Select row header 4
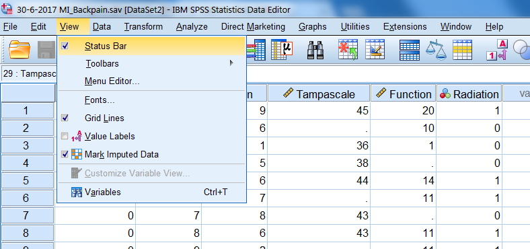 [x=28, y=164]
